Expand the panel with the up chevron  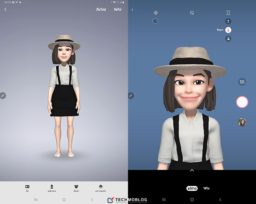[x=192, y=170]
